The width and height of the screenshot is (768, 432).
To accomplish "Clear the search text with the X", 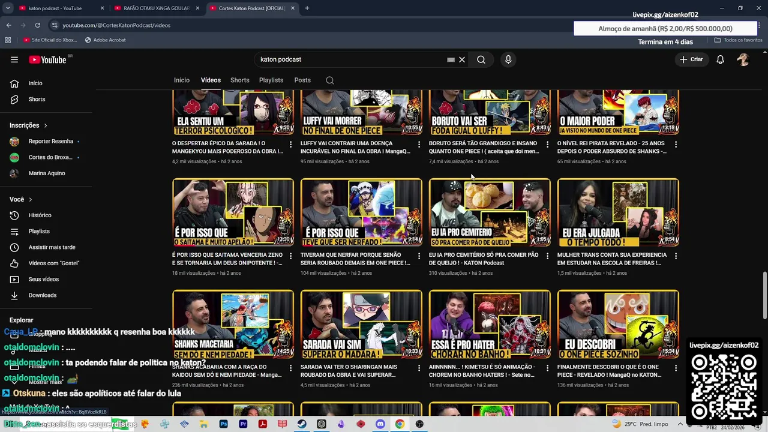I will pyautogui.click(x=462, y=59).
